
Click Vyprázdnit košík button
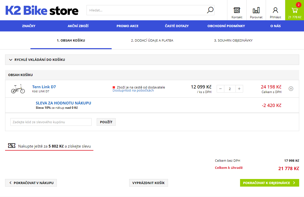pos(148,183)
